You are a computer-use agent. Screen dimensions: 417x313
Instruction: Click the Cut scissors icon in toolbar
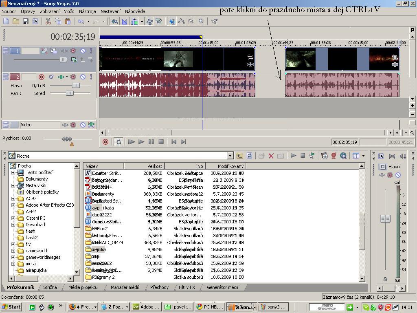pyautogui.click(x=48, y=21)
